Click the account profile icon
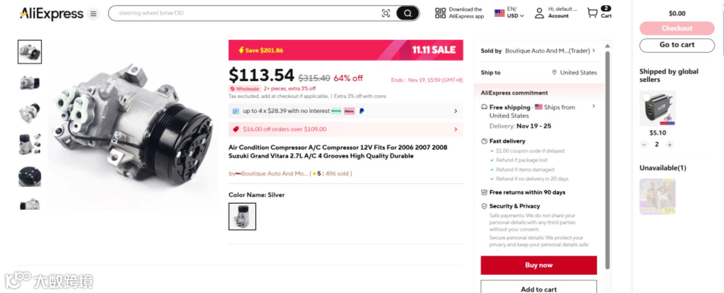This screenshot has width=724, height=293. tap(539, 13)
